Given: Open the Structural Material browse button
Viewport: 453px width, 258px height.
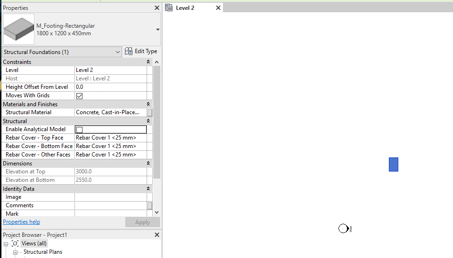Looking at the screenshot, I should 149,113.
